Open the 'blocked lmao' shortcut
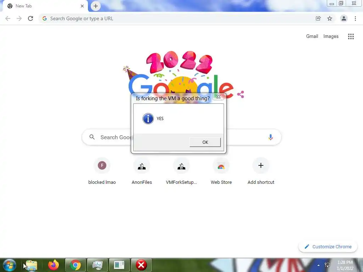The width and height of the screenshot is (363, 272). [x=102, y=171]
